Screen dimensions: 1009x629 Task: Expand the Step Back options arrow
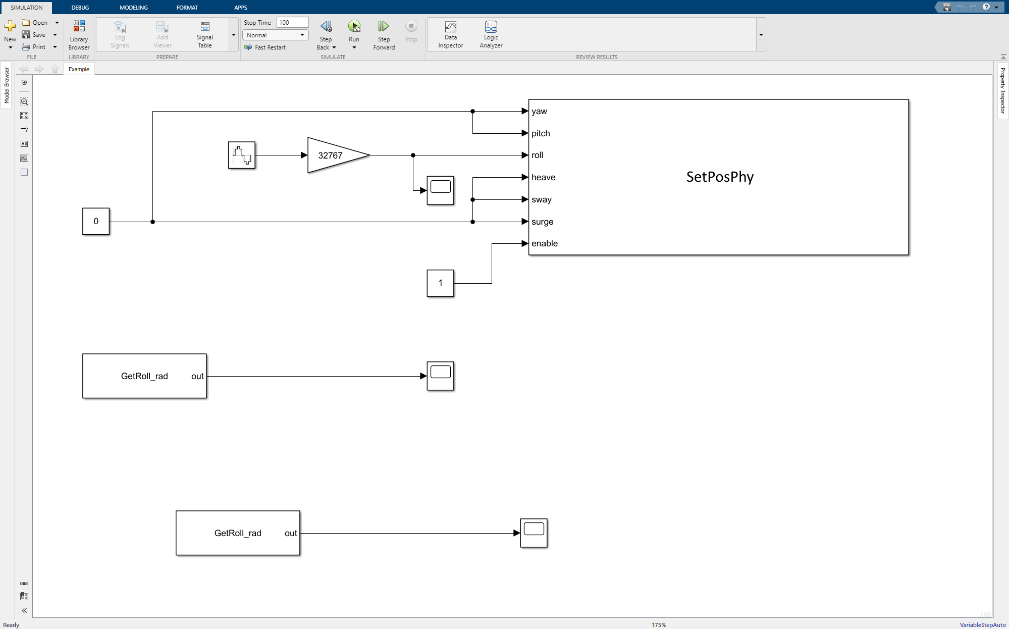[x=334, y=47]
